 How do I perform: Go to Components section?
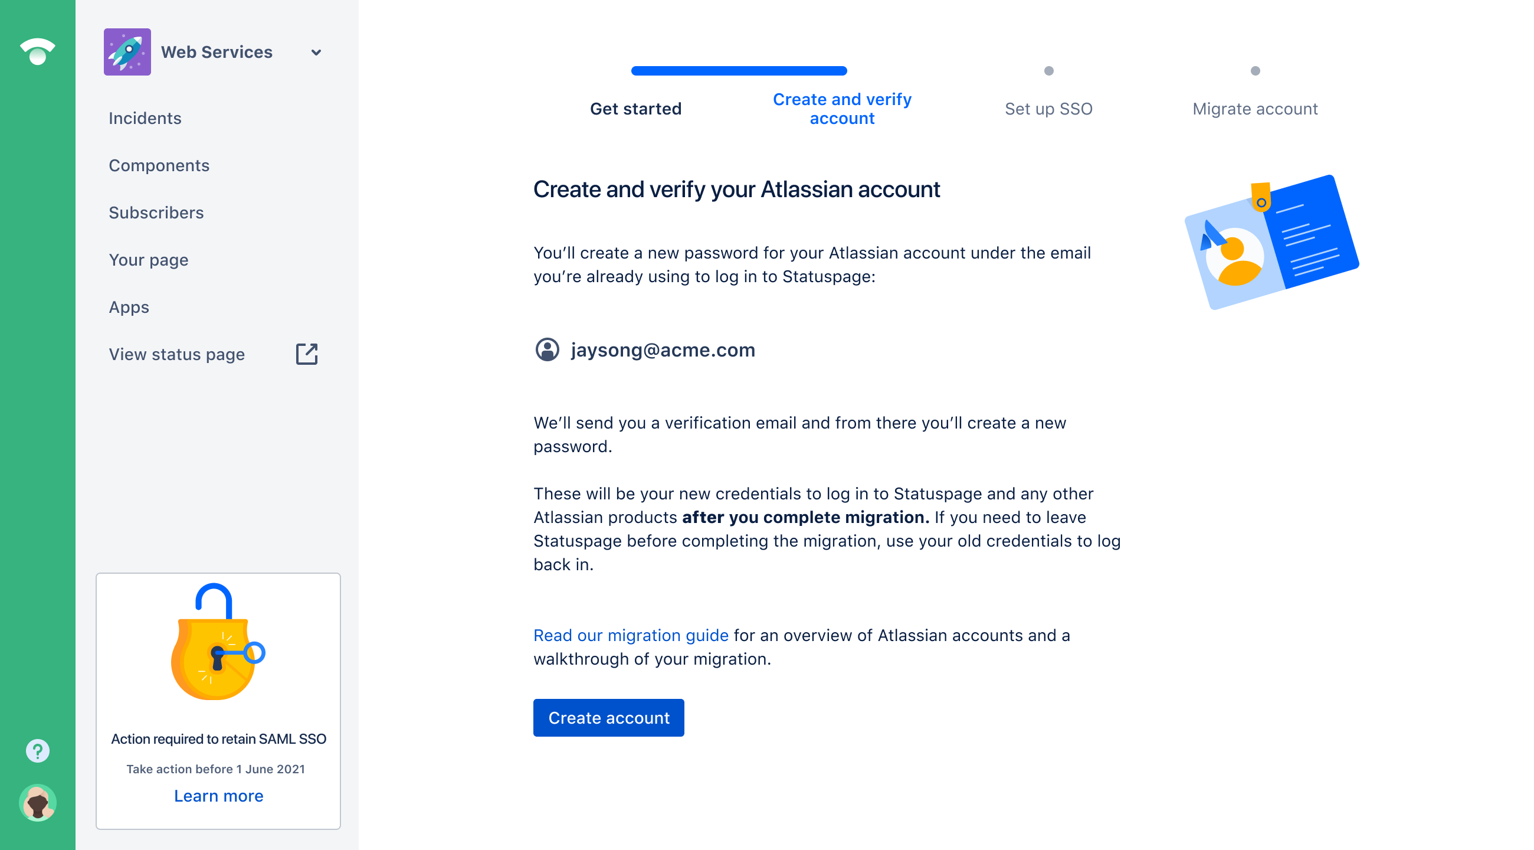pyautogui.click(x=159, y=165)
